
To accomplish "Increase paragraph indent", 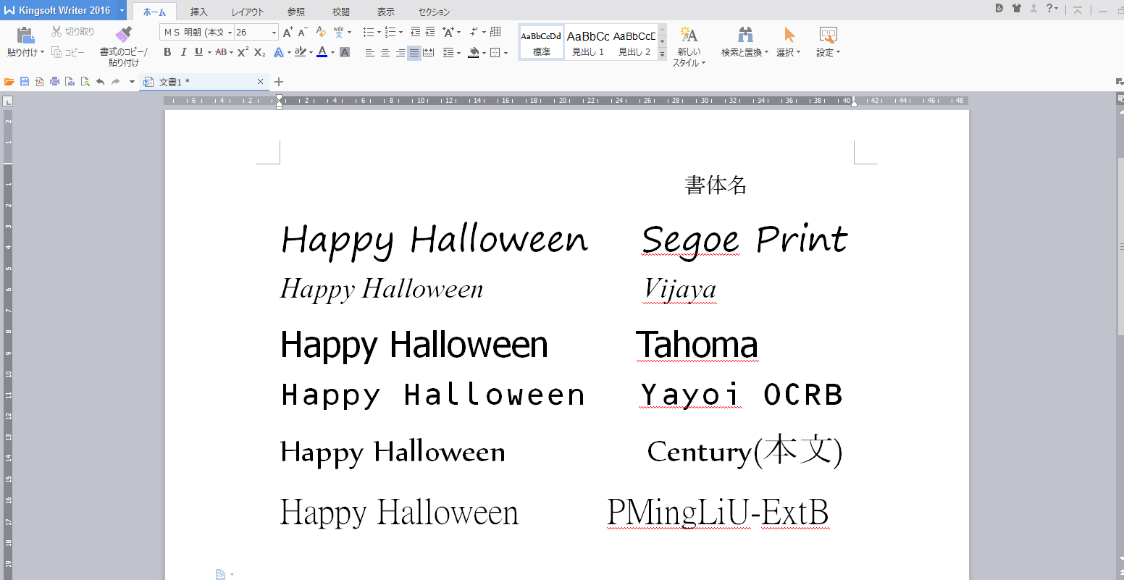I will pos(430,32).
